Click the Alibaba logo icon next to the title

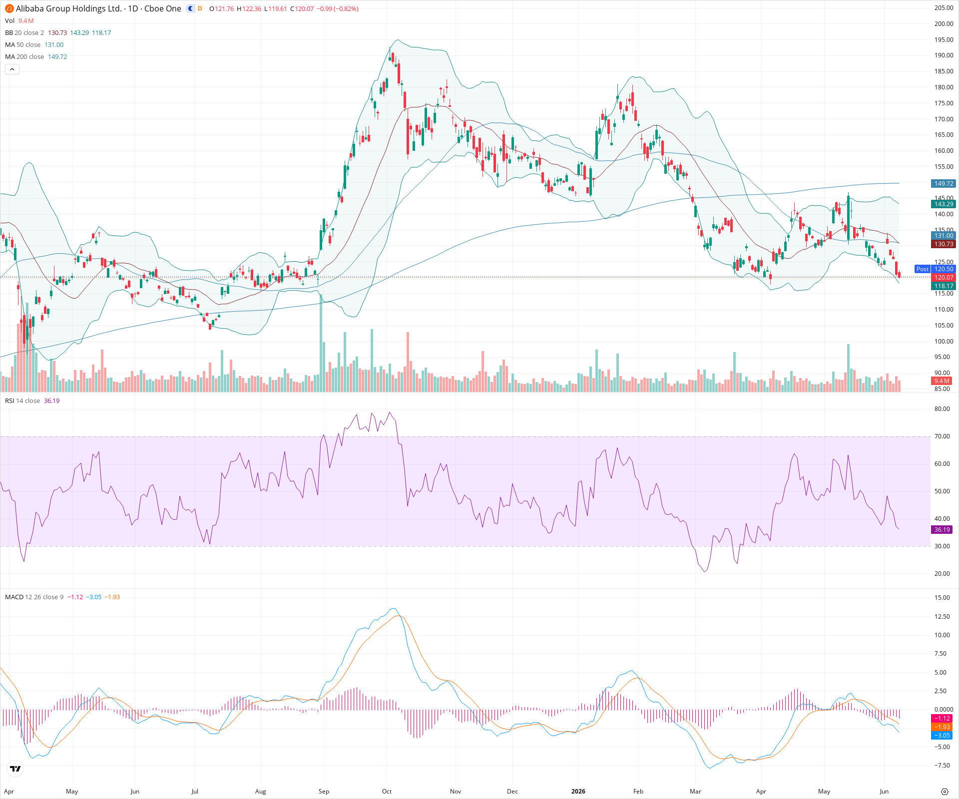(x=9, y=8)
